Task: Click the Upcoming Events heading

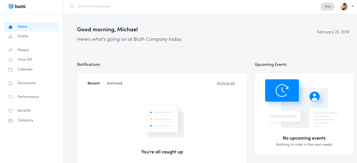Action: [271, 65]
